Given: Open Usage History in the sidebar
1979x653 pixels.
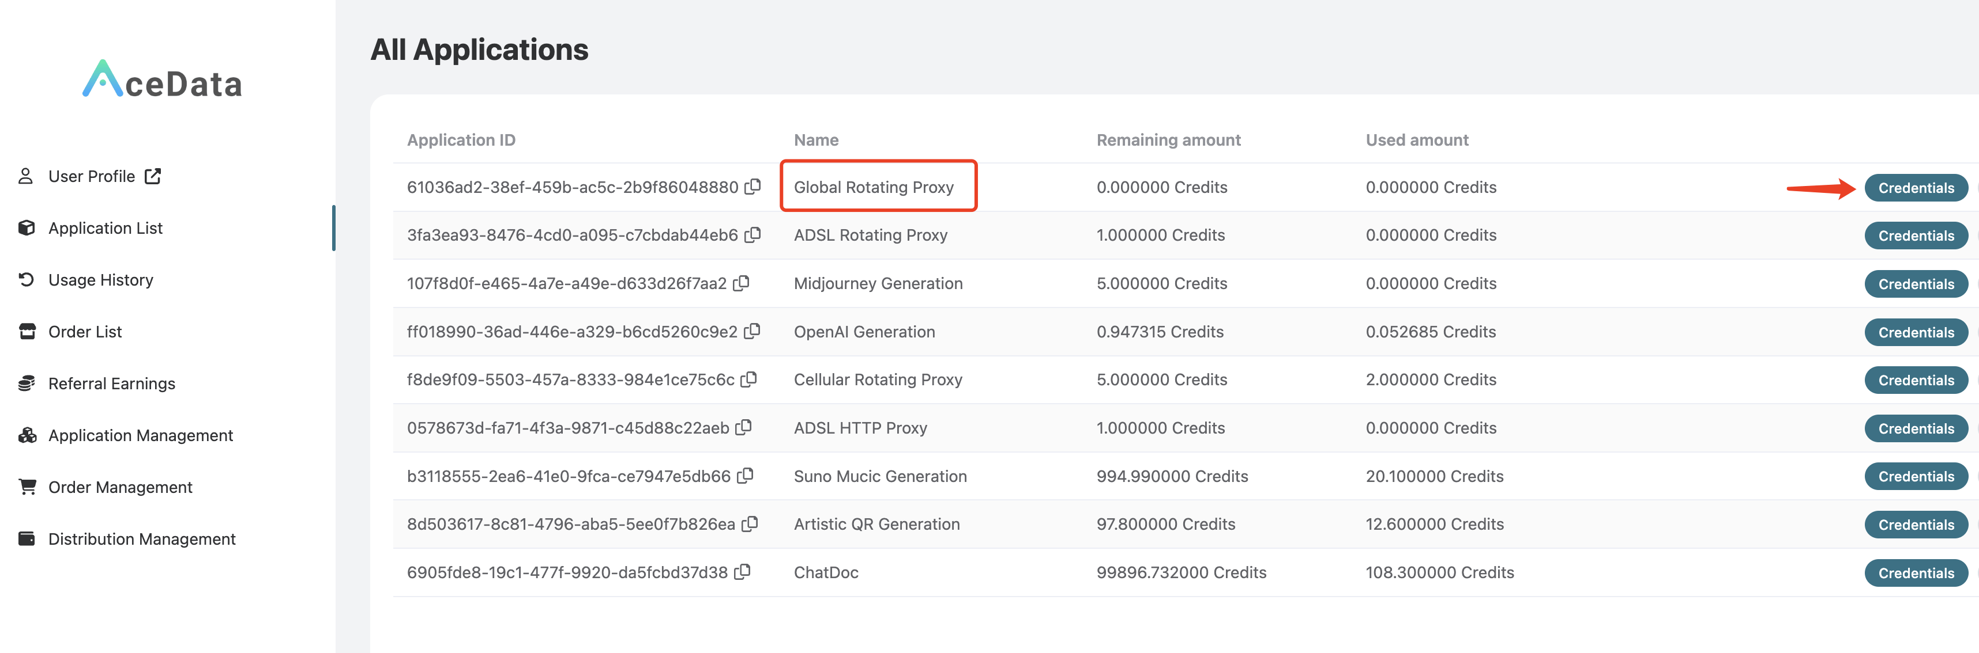Looking at the screenshot, I should pyautogui.click(x=100, y=279).
